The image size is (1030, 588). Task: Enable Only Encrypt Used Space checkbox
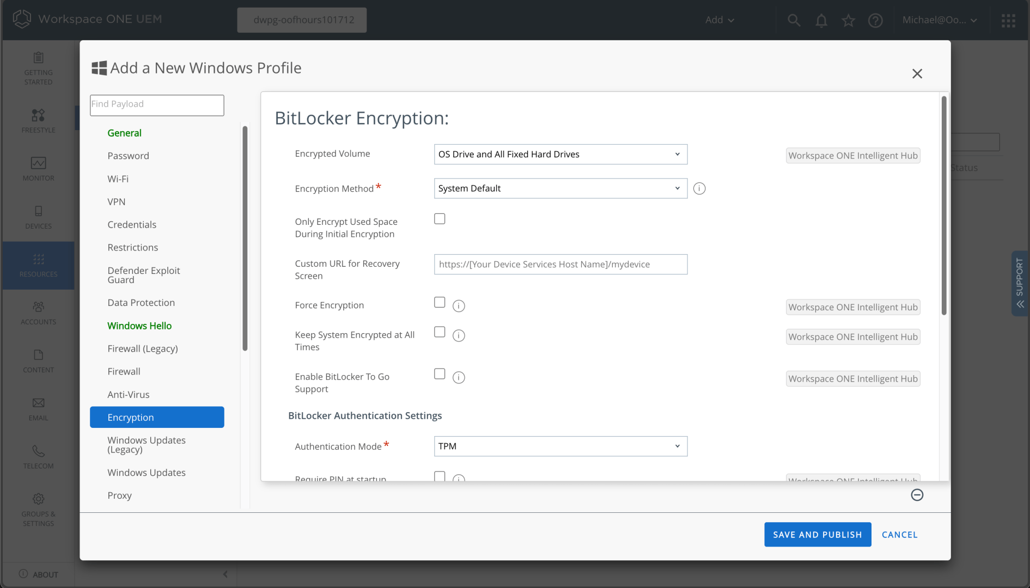pos(440,219)
